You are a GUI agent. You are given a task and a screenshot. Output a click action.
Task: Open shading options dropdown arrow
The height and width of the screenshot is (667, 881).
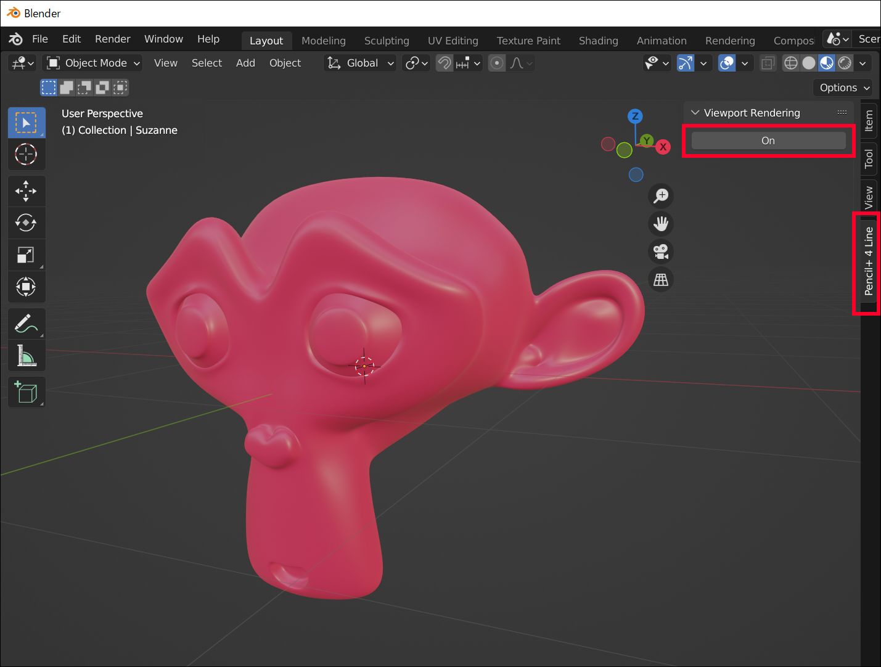click(863, 63)
